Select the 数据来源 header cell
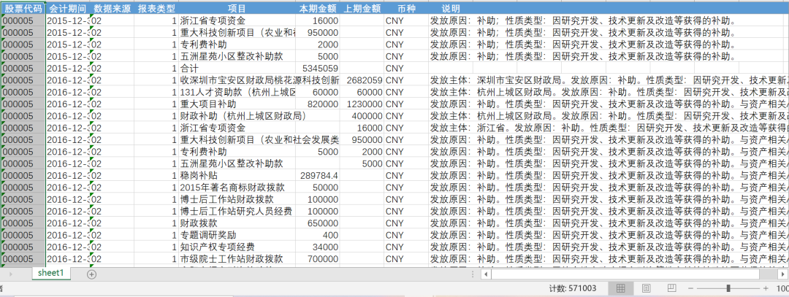The height and width of the screenshot is (297, 789). coord(112,9)
